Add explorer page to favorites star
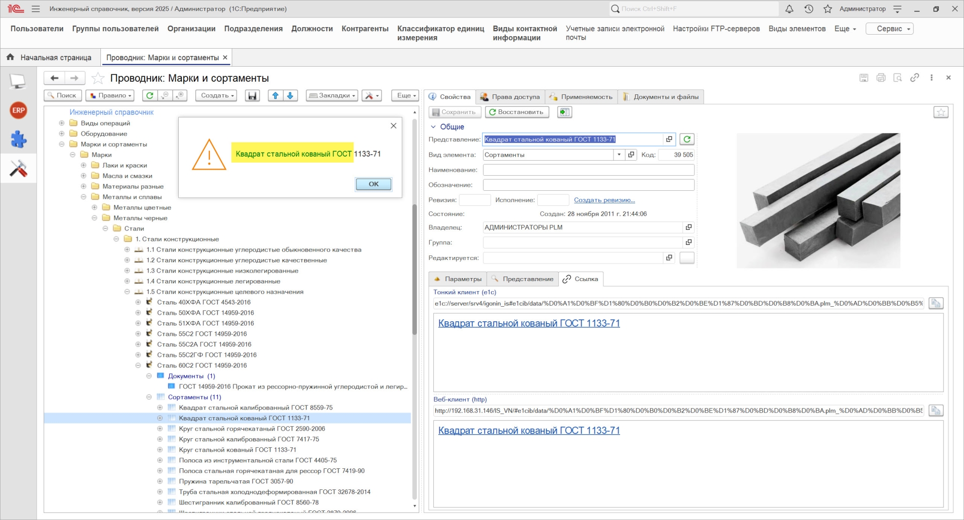The height and width of the screenshot is (520, 964). click(98, 78)
